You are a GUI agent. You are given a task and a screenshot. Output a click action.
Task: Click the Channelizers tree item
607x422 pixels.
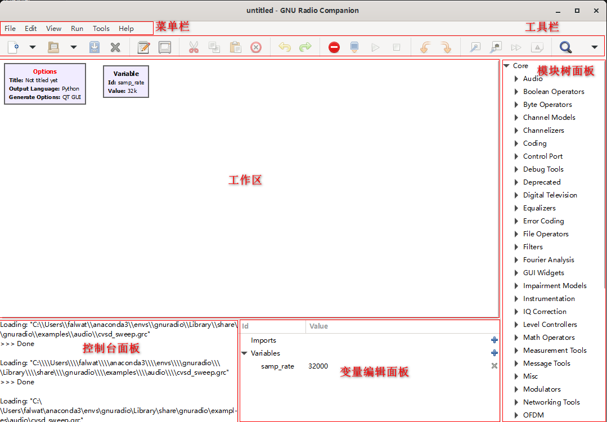543,131
